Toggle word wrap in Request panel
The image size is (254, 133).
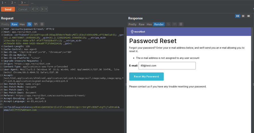click(x=29, y=24)
